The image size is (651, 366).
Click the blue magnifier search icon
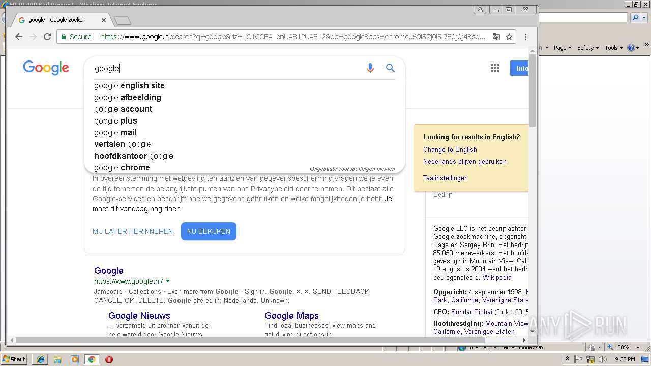click(x=390, y=68)
